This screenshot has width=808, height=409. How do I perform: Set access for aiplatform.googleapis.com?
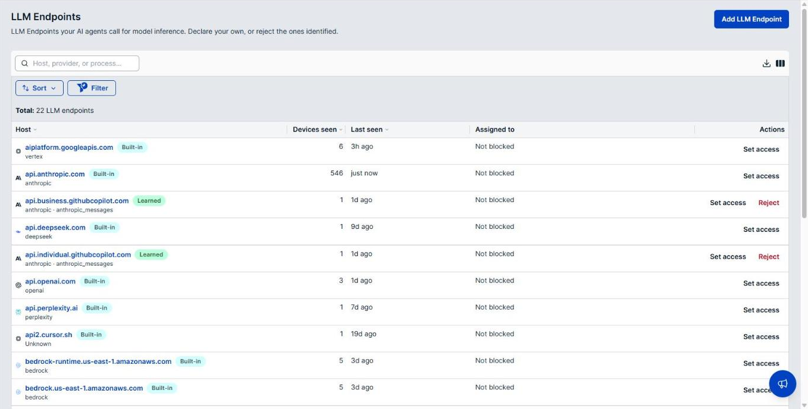click(761, 149)
